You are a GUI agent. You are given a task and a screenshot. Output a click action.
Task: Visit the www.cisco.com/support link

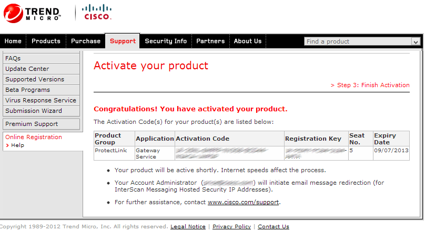(x=243, y=202)
